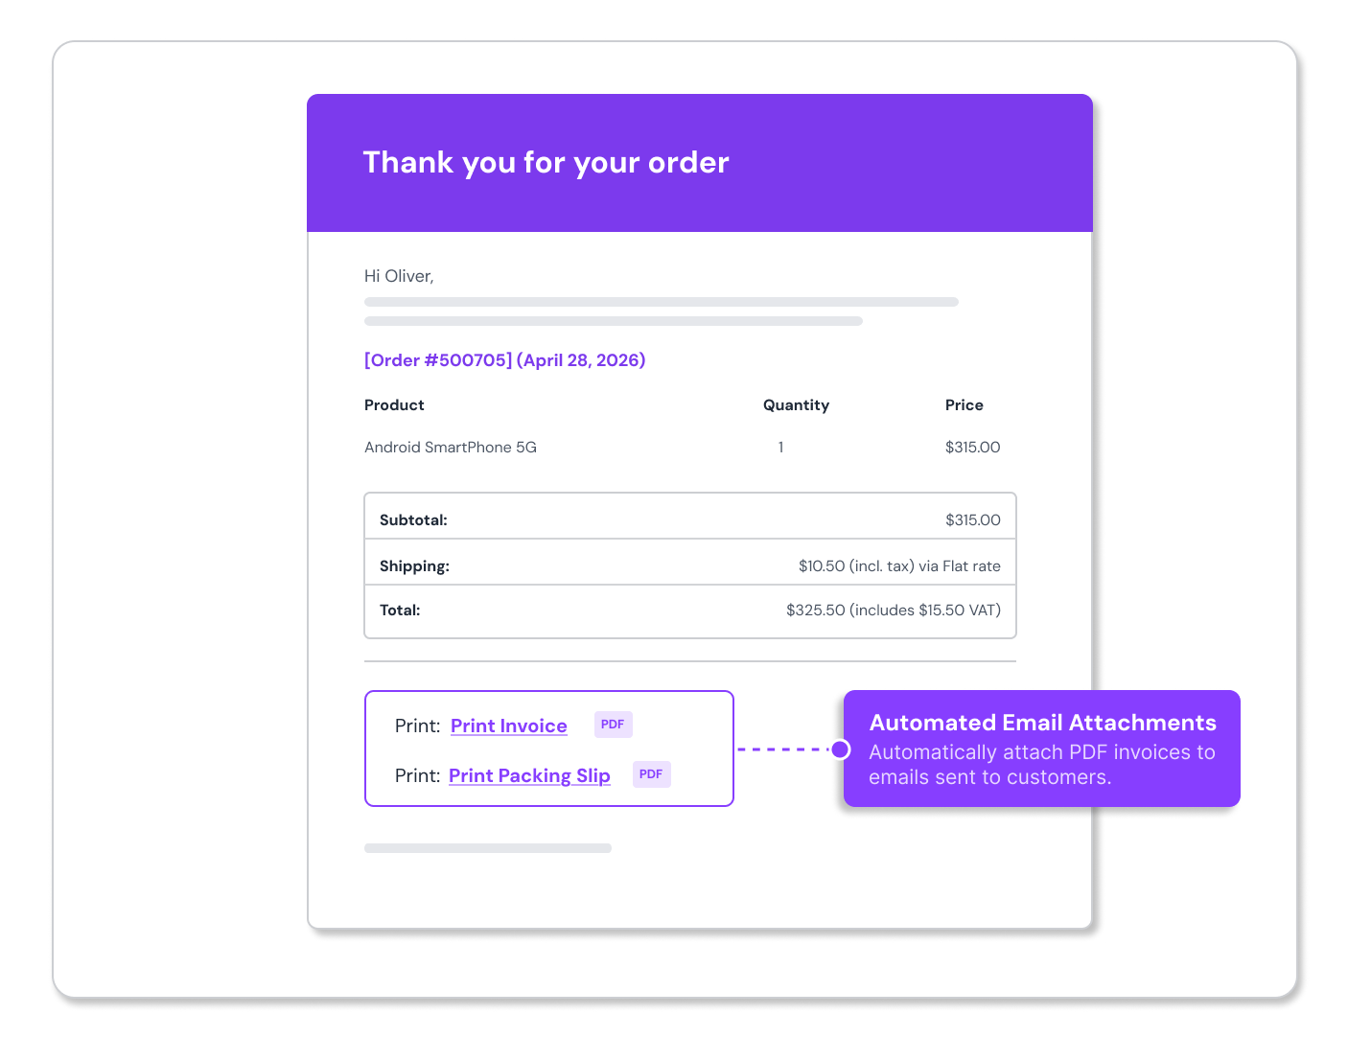Click the Subtotal $315.00 amount
Viewport: 1348px width, 1037px height.
[973, 520]
